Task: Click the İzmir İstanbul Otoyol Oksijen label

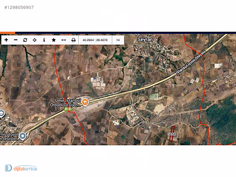Action: pos(66,103)
